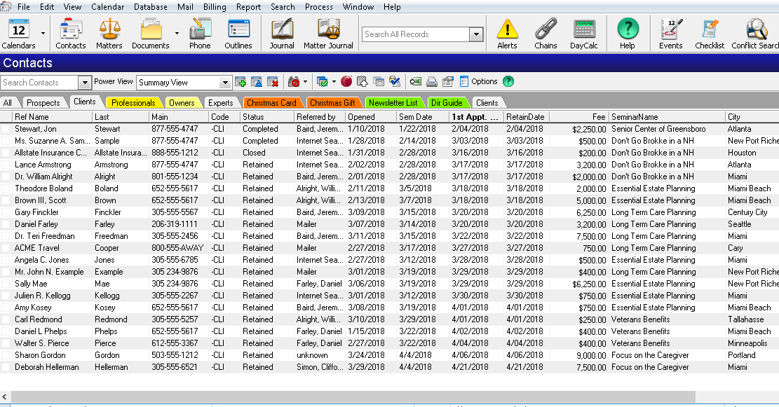
Task: Select Sharon Gordon's row checkbox
Action: coord(5,355)
